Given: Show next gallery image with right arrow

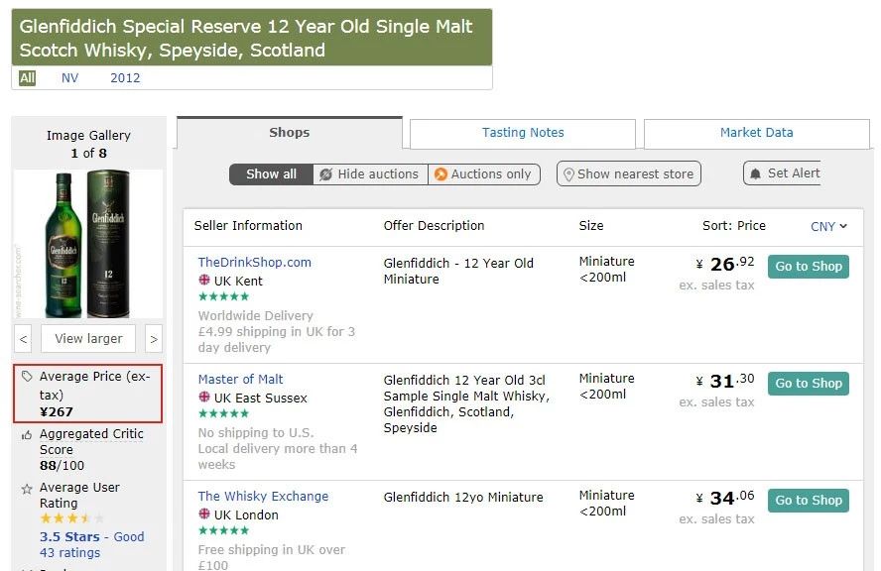Looking at the screenshot, I should [154, 339].
